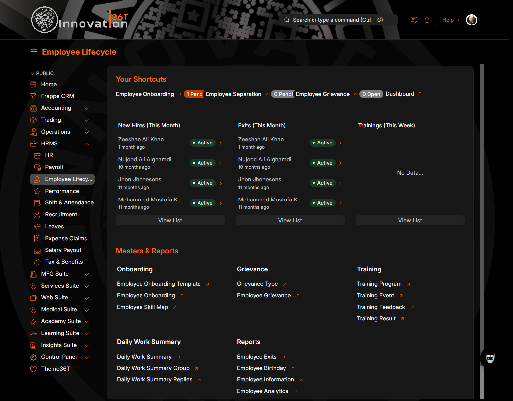
Task: Open Payroll in the sidebar
Action: 54,167
